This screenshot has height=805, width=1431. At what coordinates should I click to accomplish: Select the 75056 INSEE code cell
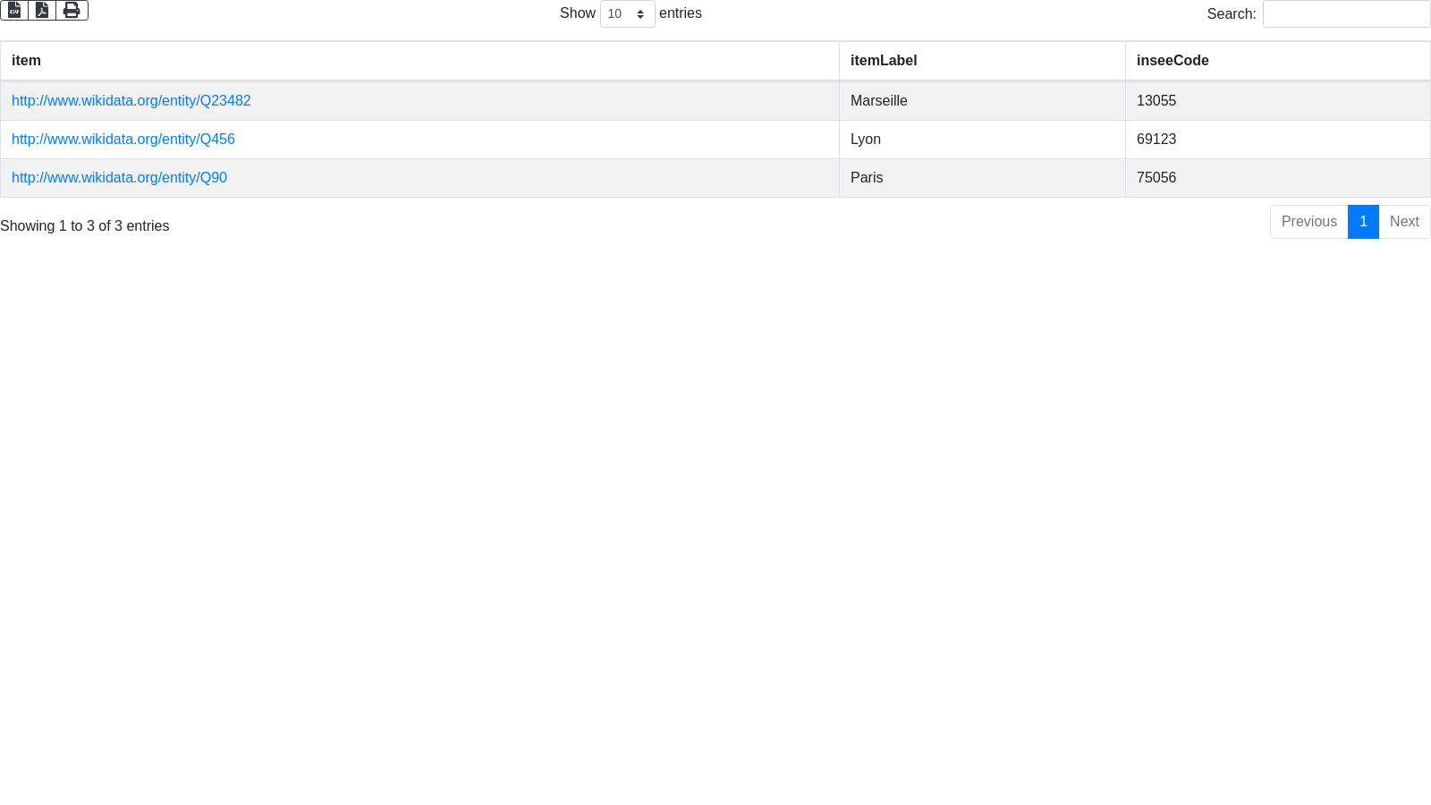1156,178
